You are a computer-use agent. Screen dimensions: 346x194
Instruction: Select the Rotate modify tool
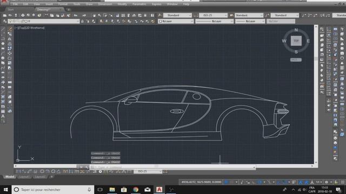[x=10, y=58]
